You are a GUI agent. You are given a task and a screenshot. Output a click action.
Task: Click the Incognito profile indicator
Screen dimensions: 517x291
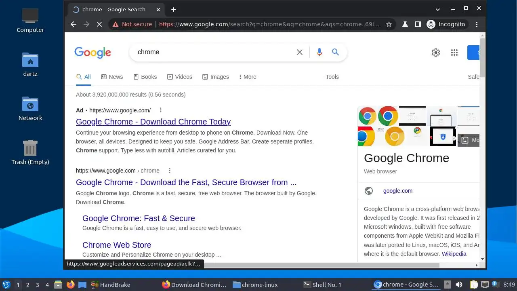pyautogui.click(x=446, y=24)
